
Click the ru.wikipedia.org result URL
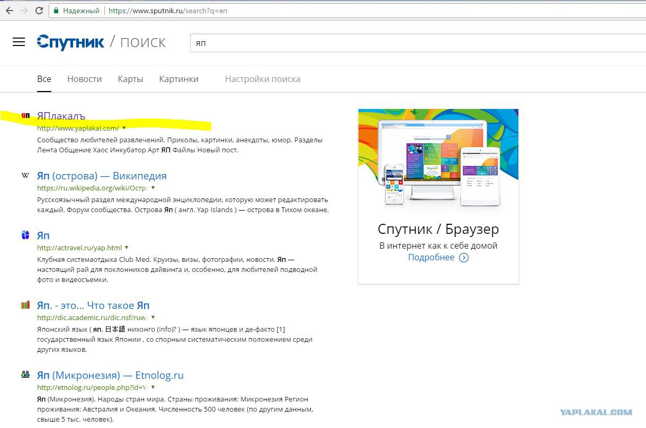coord(92,188)
